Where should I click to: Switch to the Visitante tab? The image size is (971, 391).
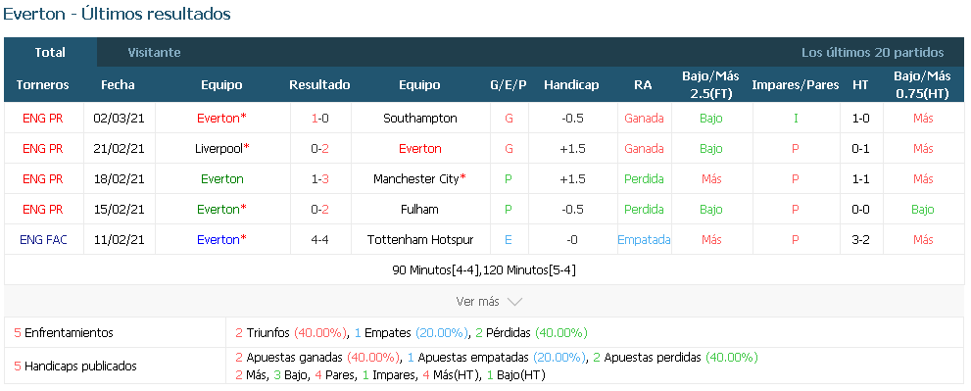coord(154,53)
